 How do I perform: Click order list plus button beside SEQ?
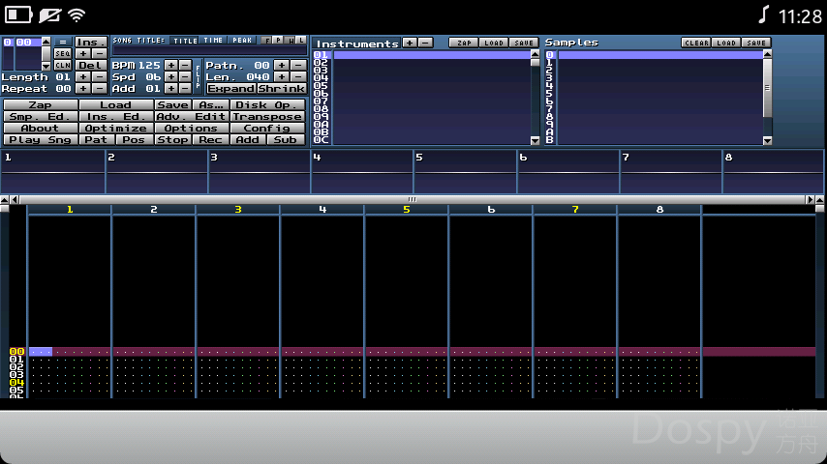[83, 54]
